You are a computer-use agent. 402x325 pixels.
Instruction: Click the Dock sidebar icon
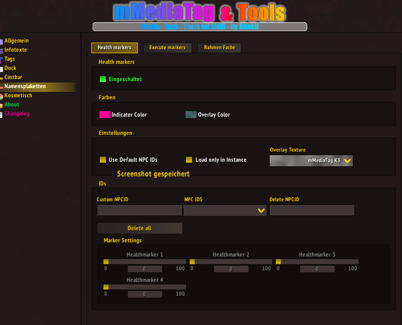[2, 68]
